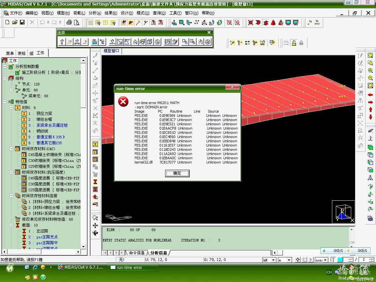Image resolution: width=376 pixels, height=282 pixels.
Task: Switch to the 表格 tab
Action: point(22,53)
